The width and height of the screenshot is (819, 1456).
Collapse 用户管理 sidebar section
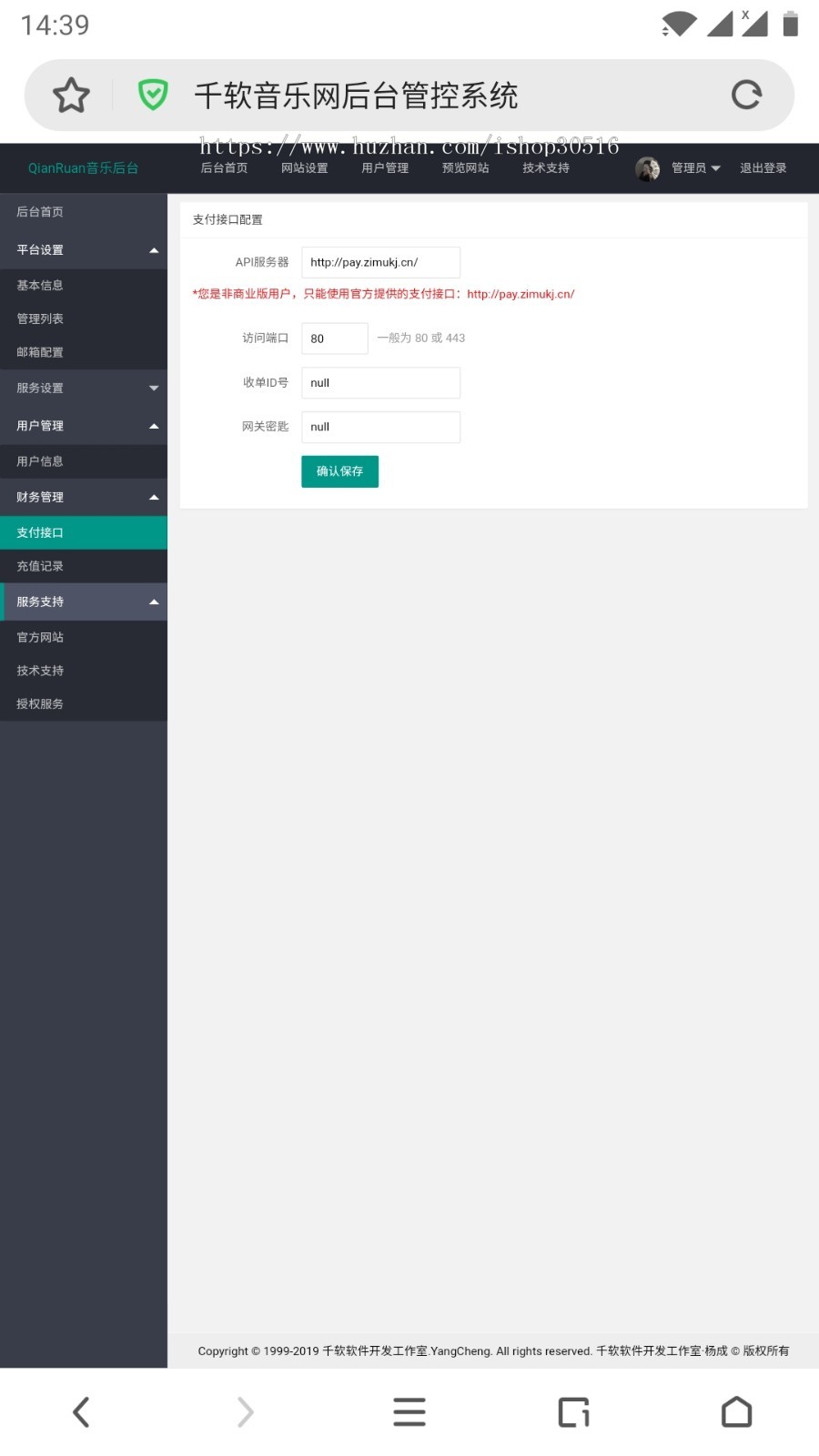tap(84, 426)
